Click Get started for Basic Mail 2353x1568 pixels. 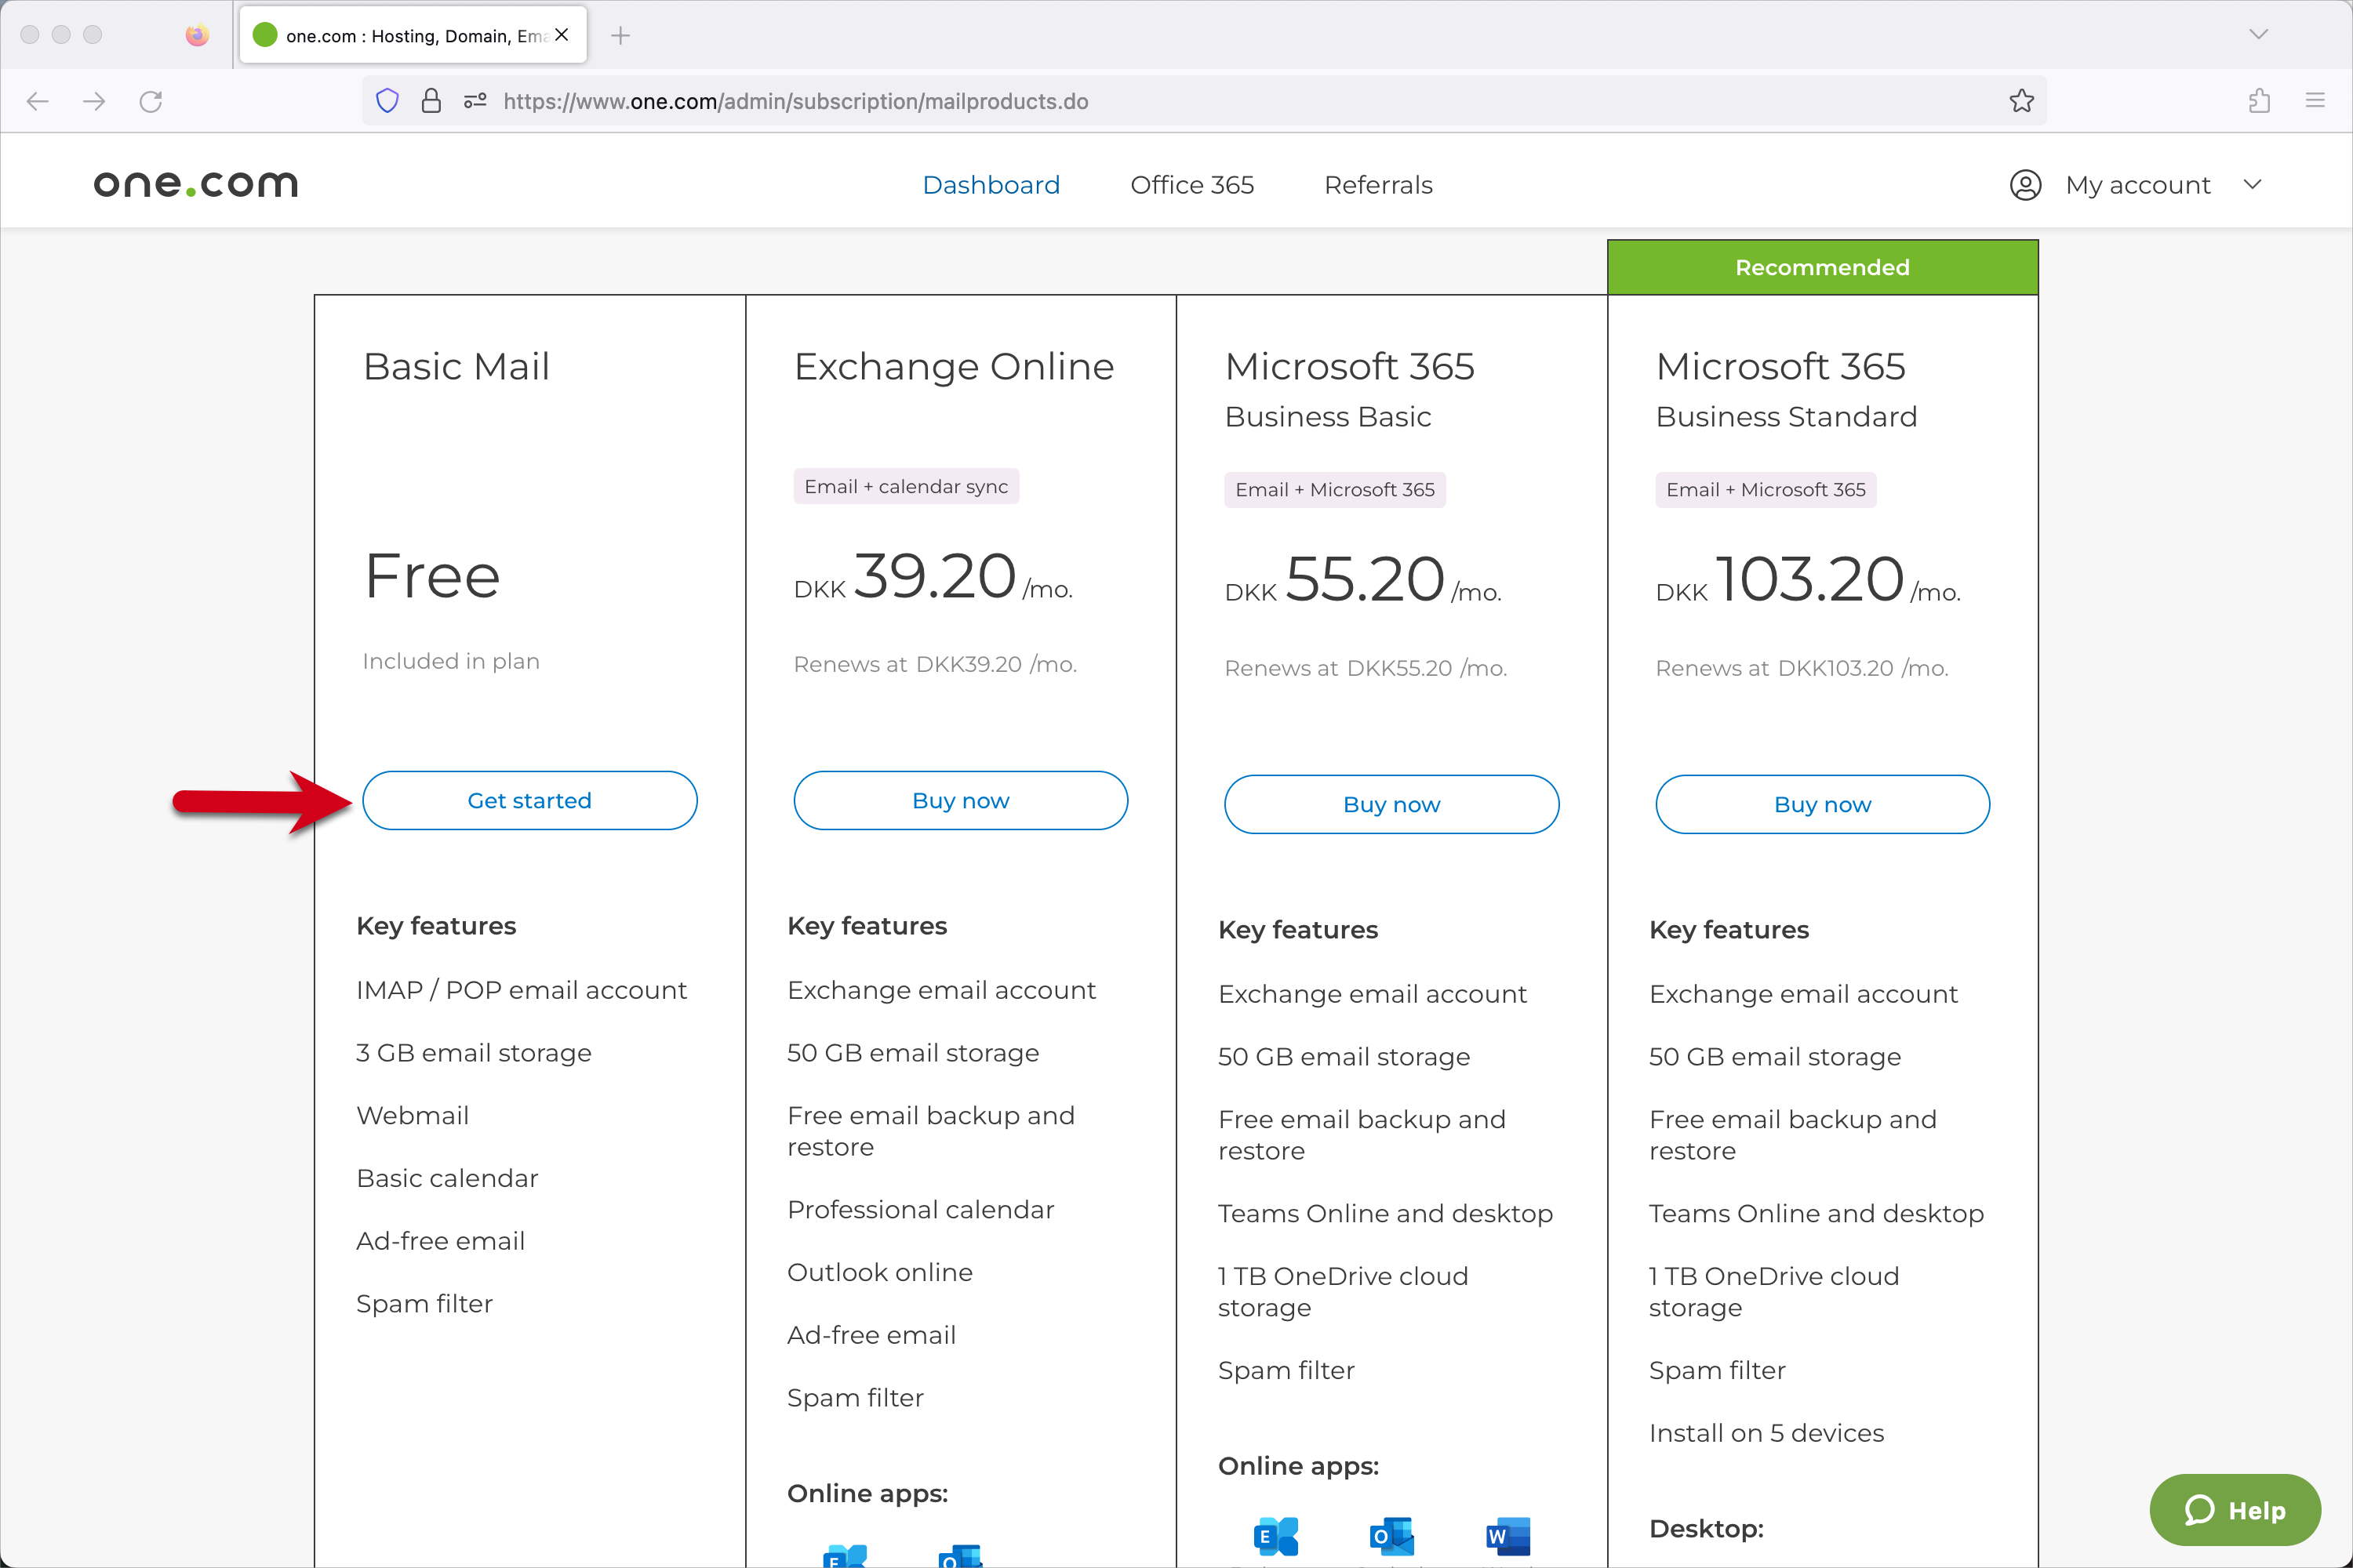pos(529,800)
